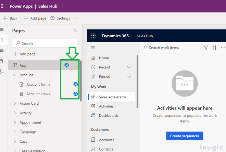Click Back in the command bar
The width and height of the screenshot is (226, 152).
(x=10, y=18)
